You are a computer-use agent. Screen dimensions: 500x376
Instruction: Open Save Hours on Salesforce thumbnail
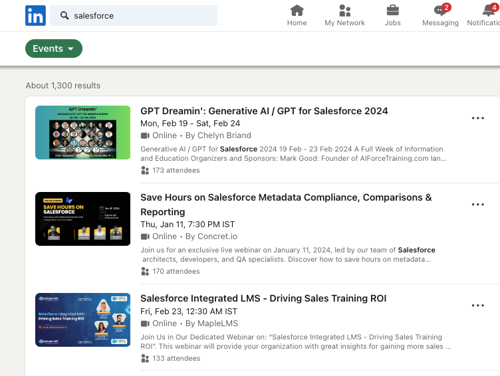pyautogui.click(x=83, y=219)
